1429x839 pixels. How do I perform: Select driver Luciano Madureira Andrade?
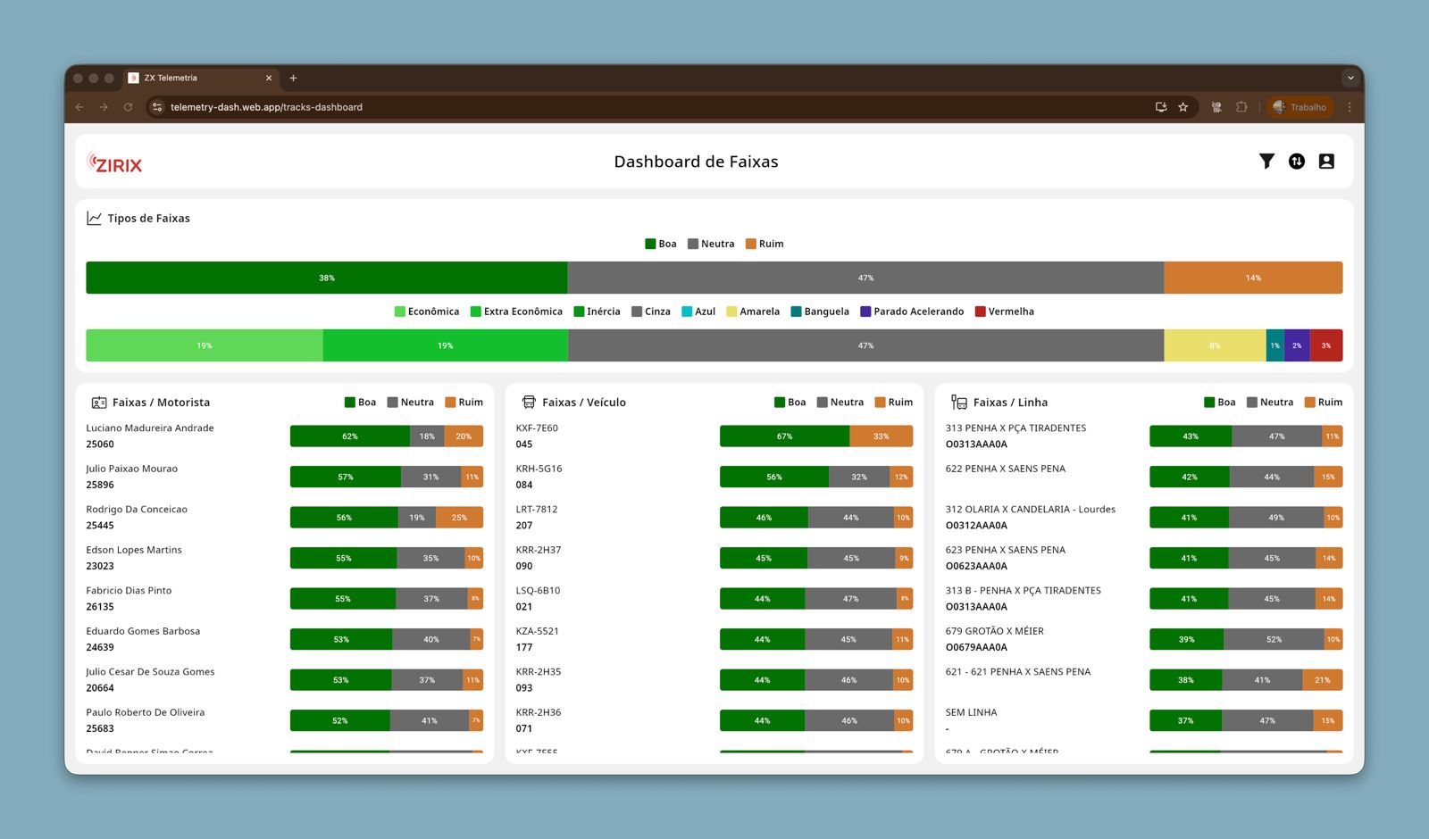pyautogui.click(x=150, y=428)
